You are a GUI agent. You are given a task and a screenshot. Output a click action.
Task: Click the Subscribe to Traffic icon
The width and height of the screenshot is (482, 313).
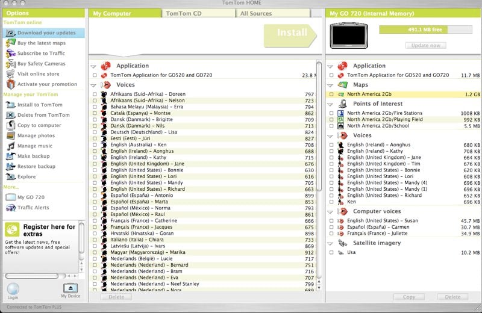[10, 54]
